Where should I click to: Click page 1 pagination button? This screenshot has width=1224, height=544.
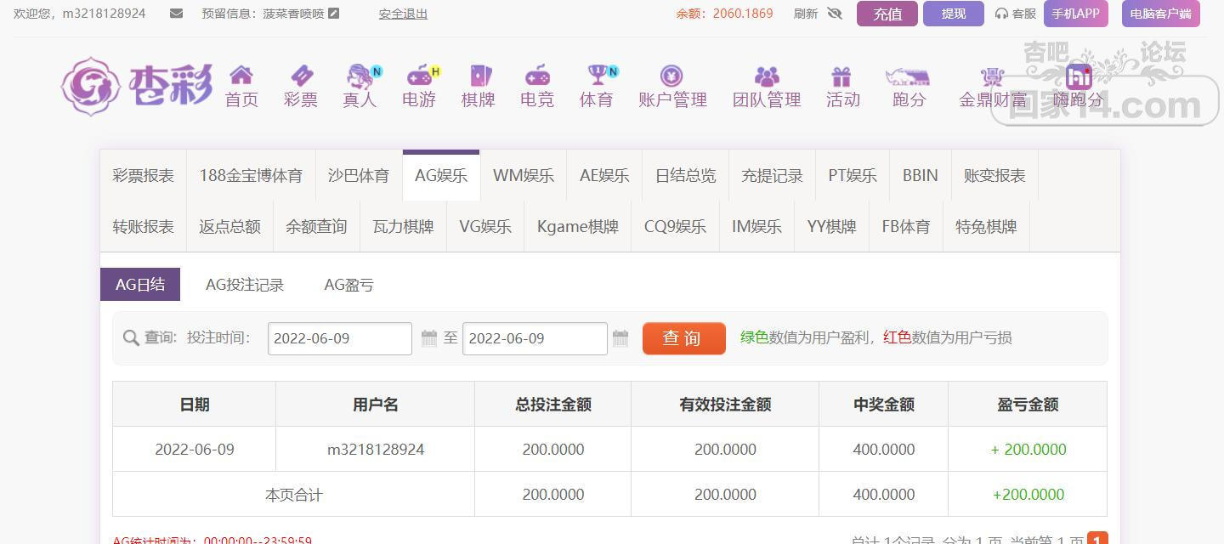(x=1097, y=539)
